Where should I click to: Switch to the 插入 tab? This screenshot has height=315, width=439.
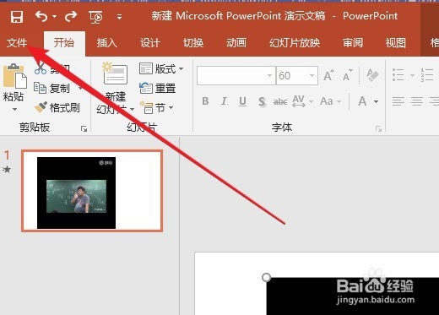coord(107,43)
